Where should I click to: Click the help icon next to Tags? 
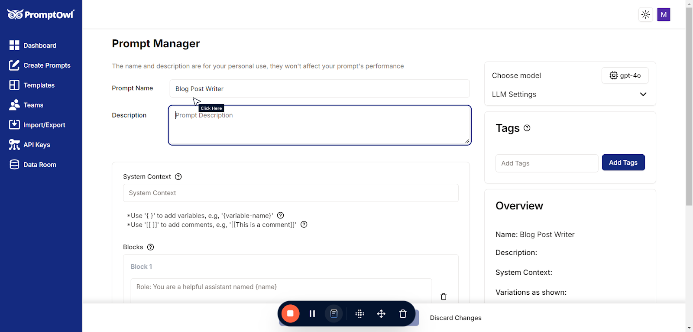[527, 128]
